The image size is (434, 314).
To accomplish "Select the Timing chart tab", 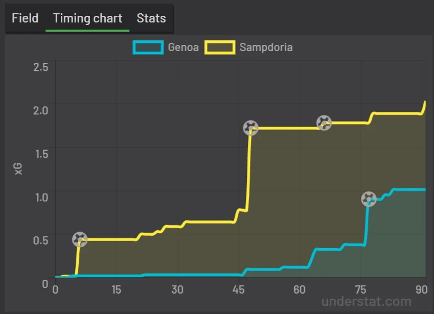I will pyautogui.click(x=87, y=18).
